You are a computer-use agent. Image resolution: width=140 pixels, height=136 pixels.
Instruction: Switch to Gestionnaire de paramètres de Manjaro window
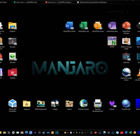[92, 2]
